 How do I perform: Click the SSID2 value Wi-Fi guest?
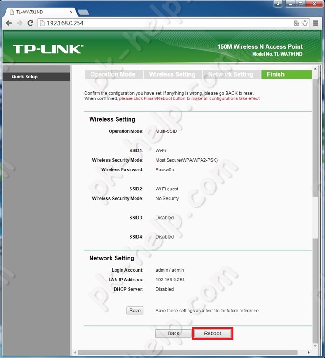[x=167, y=189]
